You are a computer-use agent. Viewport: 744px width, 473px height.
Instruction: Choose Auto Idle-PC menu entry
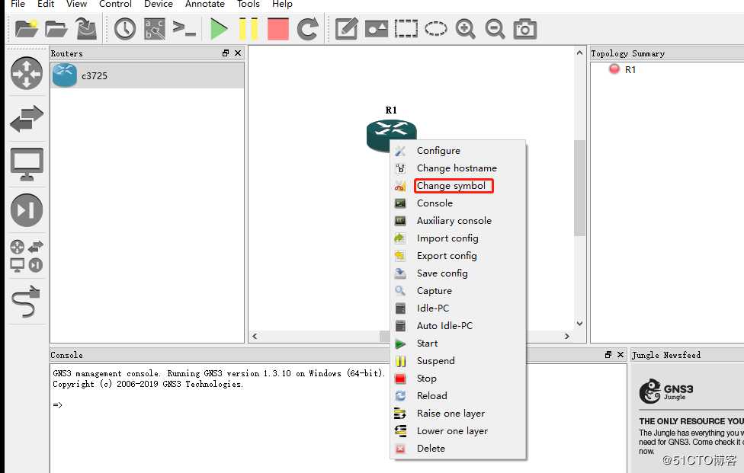click(458, 326)
